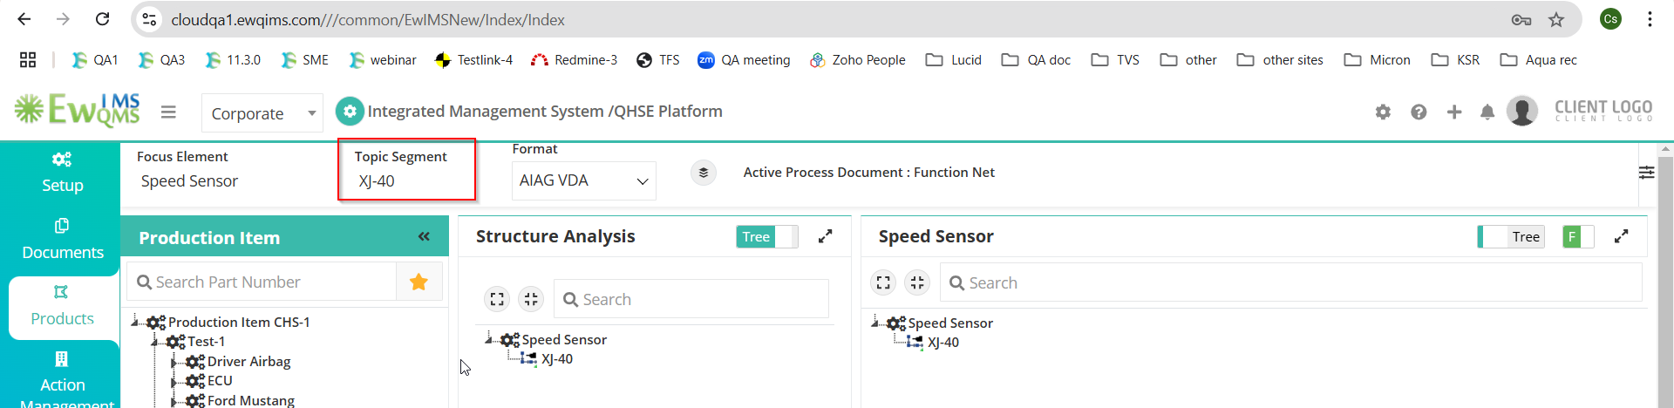Toggle the green F switch
Image resolution: width=1674 pixels, height=408 pixels.
click(1578, 236)
